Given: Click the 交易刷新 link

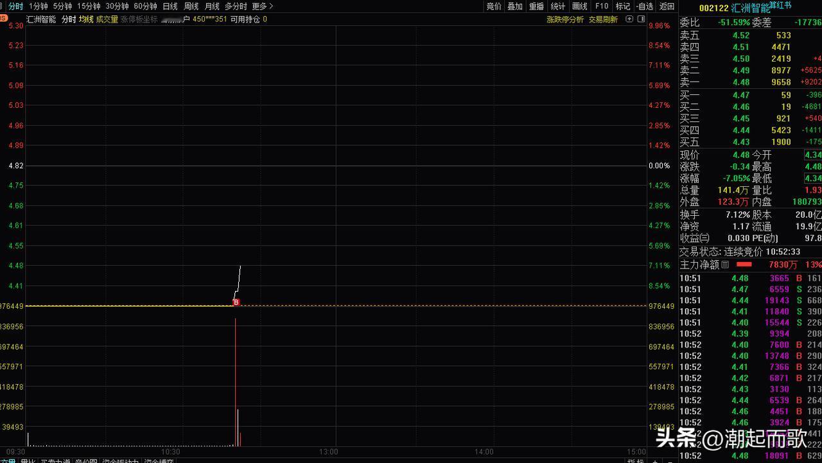Looking at the screenshot, I should 603,19.
